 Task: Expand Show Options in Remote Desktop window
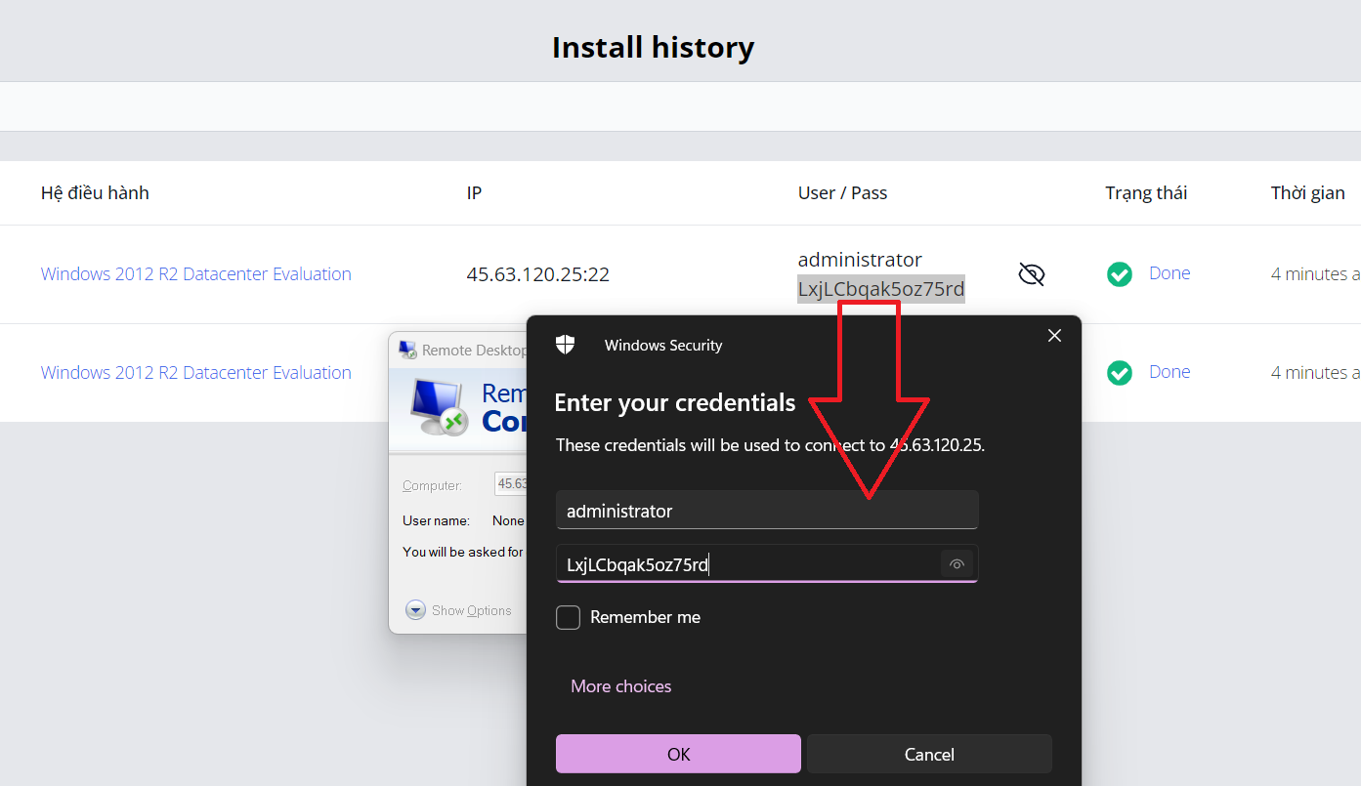coord(458,610)
